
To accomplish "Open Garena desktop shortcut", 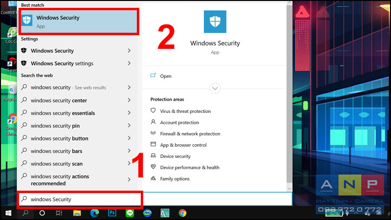I will [x=11, y=65].
